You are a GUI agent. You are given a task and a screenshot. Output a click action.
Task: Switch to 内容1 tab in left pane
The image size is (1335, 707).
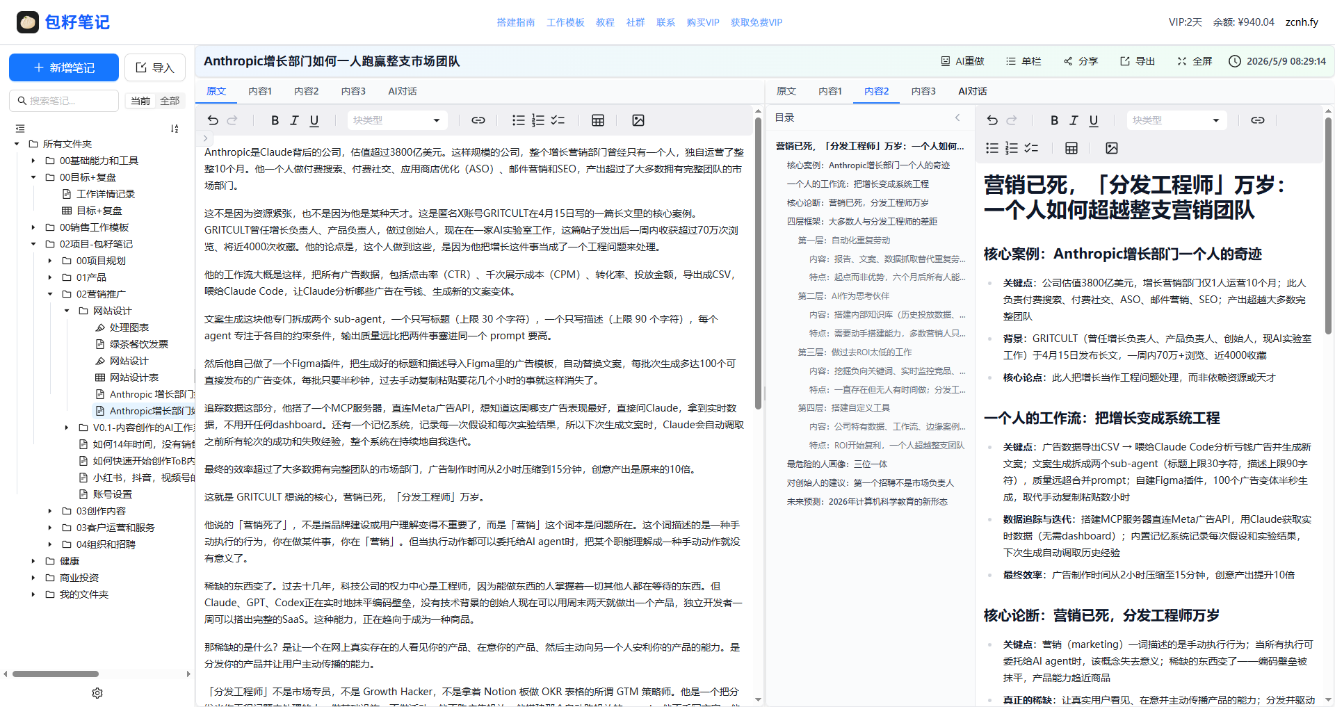[x=260, y=91]
